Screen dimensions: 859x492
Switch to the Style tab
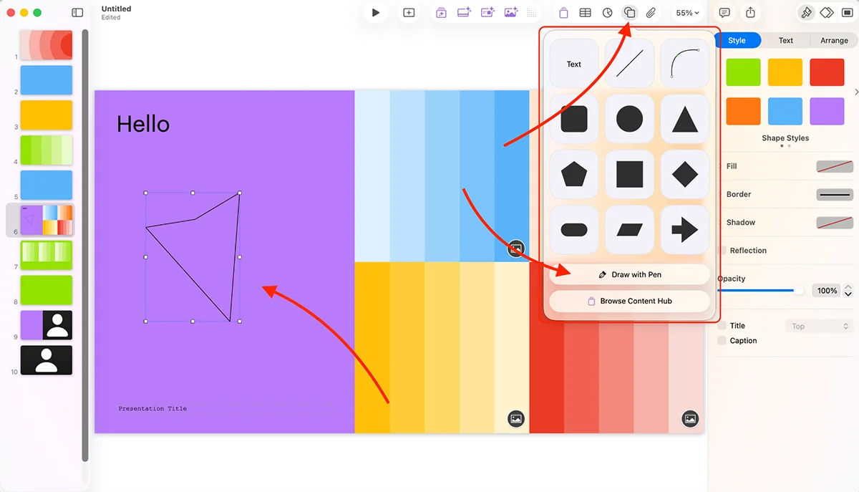pyautogui.click(x=737, y=40)
